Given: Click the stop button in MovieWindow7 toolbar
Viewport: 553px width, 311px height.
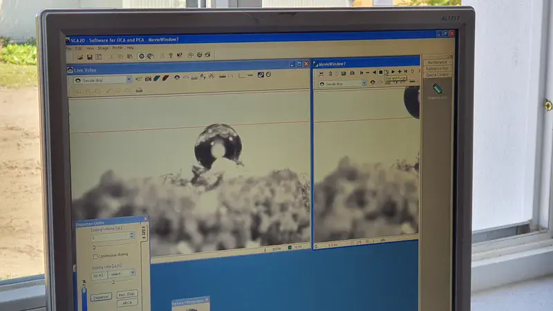Looking at the screenshot, I should (381, 73).
